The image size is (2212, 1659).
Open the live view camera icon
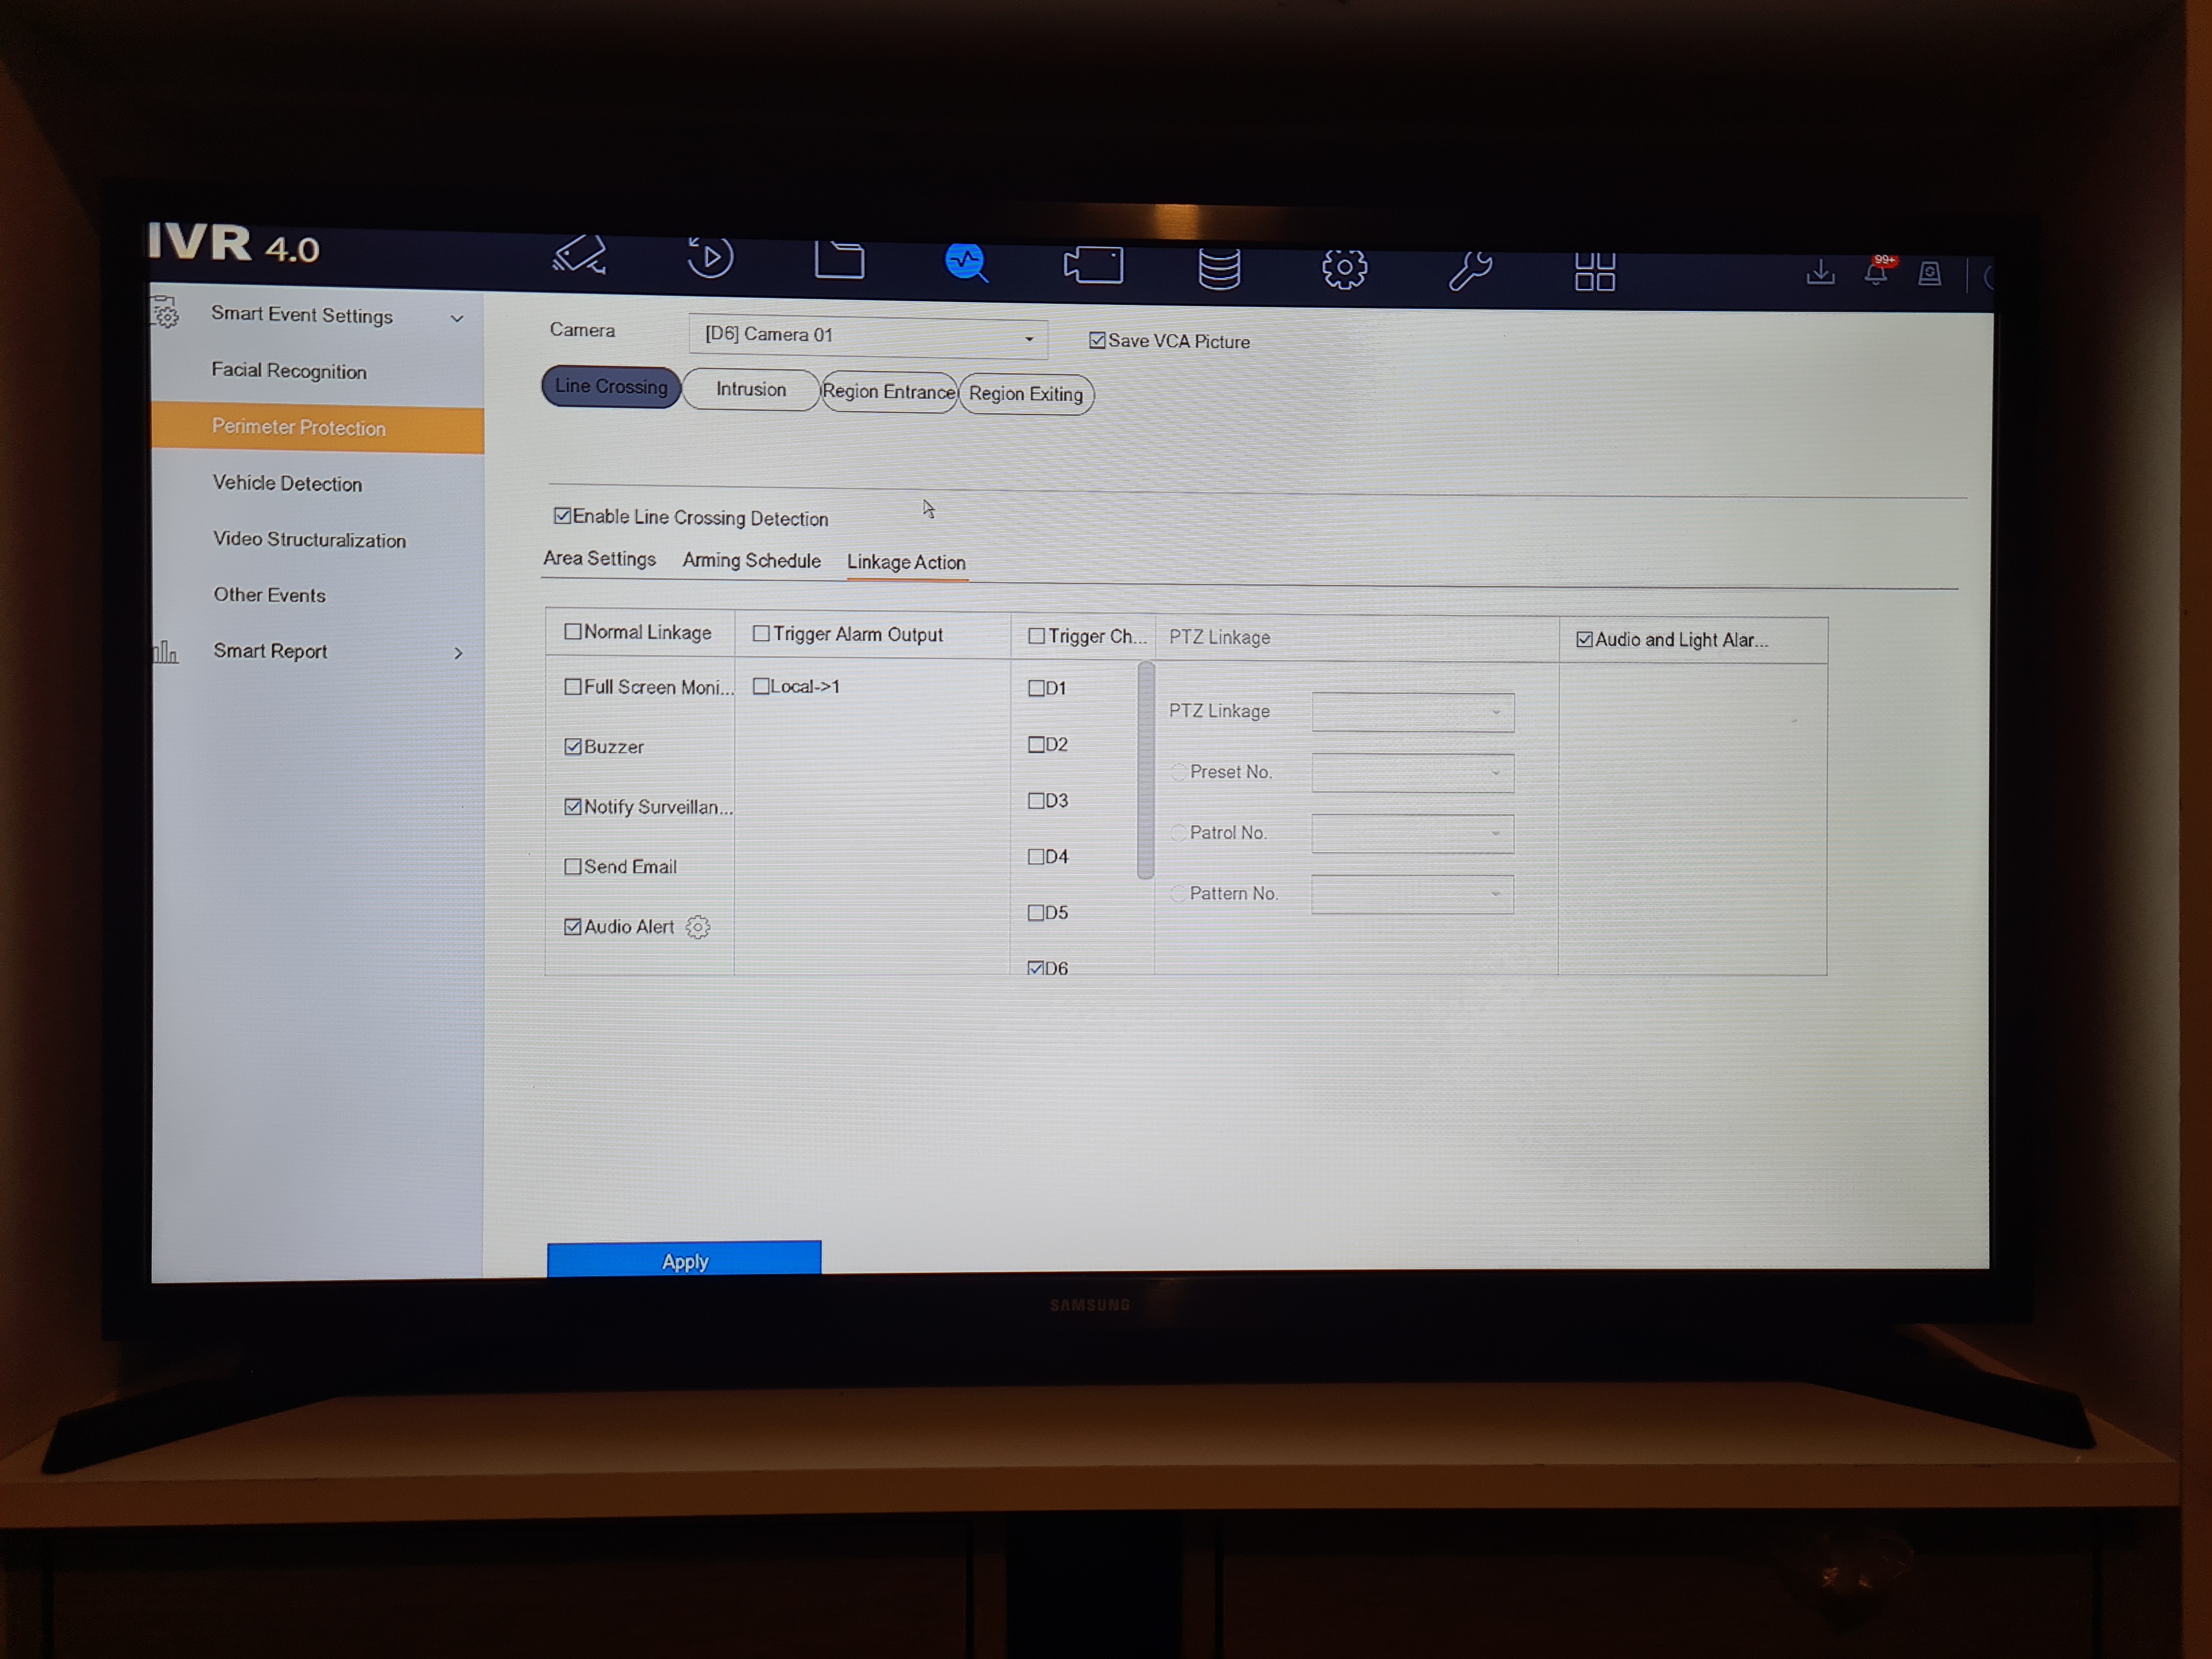[x=580, y=256]
